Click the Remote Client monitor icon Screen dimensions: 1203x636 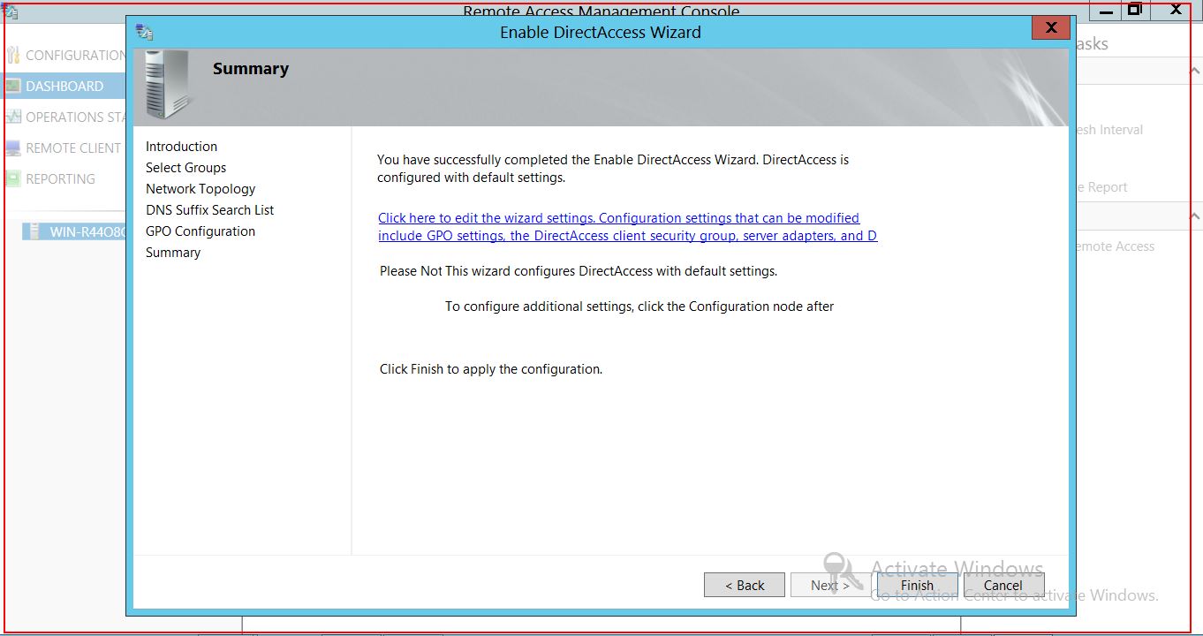point(12,148)
